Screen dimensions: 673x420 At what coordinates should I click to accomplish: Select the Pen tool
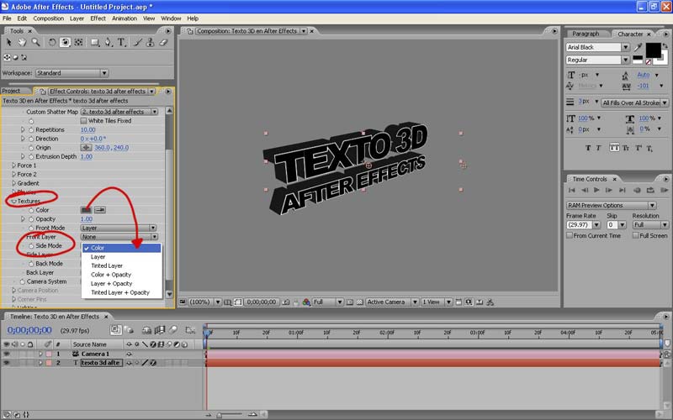click(x=109, y=42)
